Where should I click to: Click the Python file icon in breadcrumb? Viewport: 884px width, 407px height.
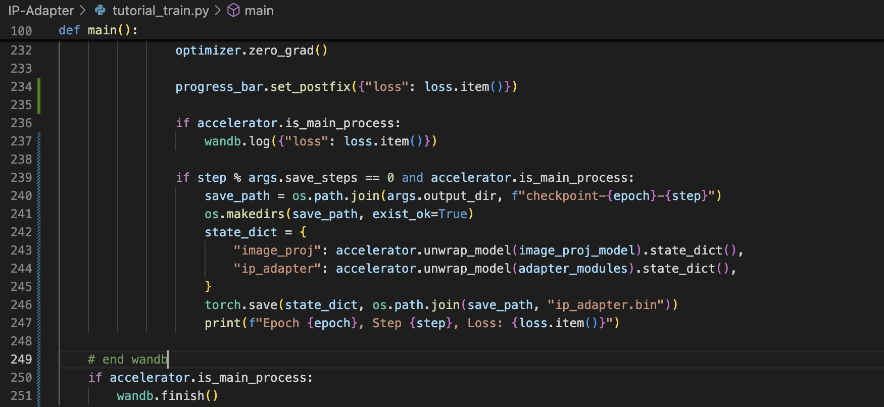(x=101, y=10)
